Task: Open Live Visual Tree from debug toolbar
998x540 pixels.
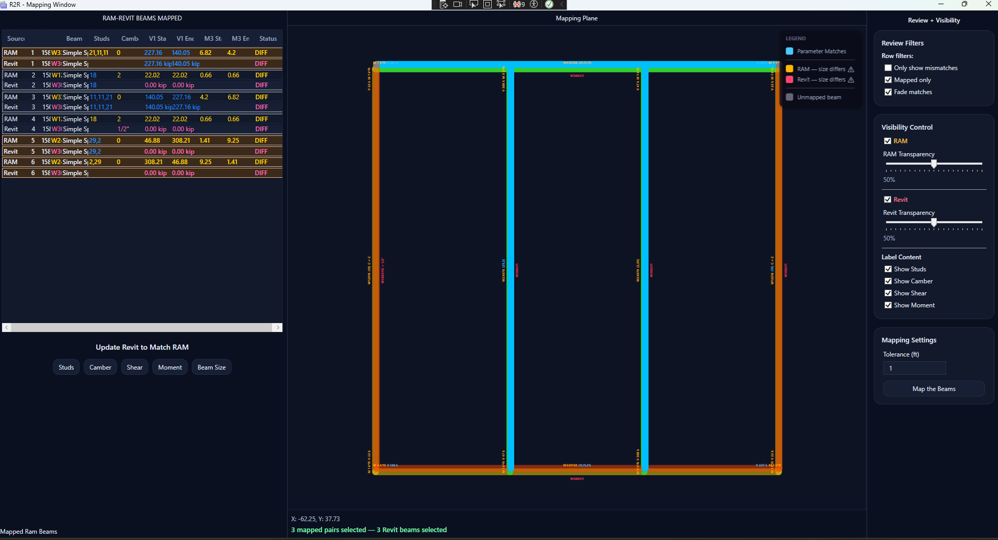Action: (444, 4)
